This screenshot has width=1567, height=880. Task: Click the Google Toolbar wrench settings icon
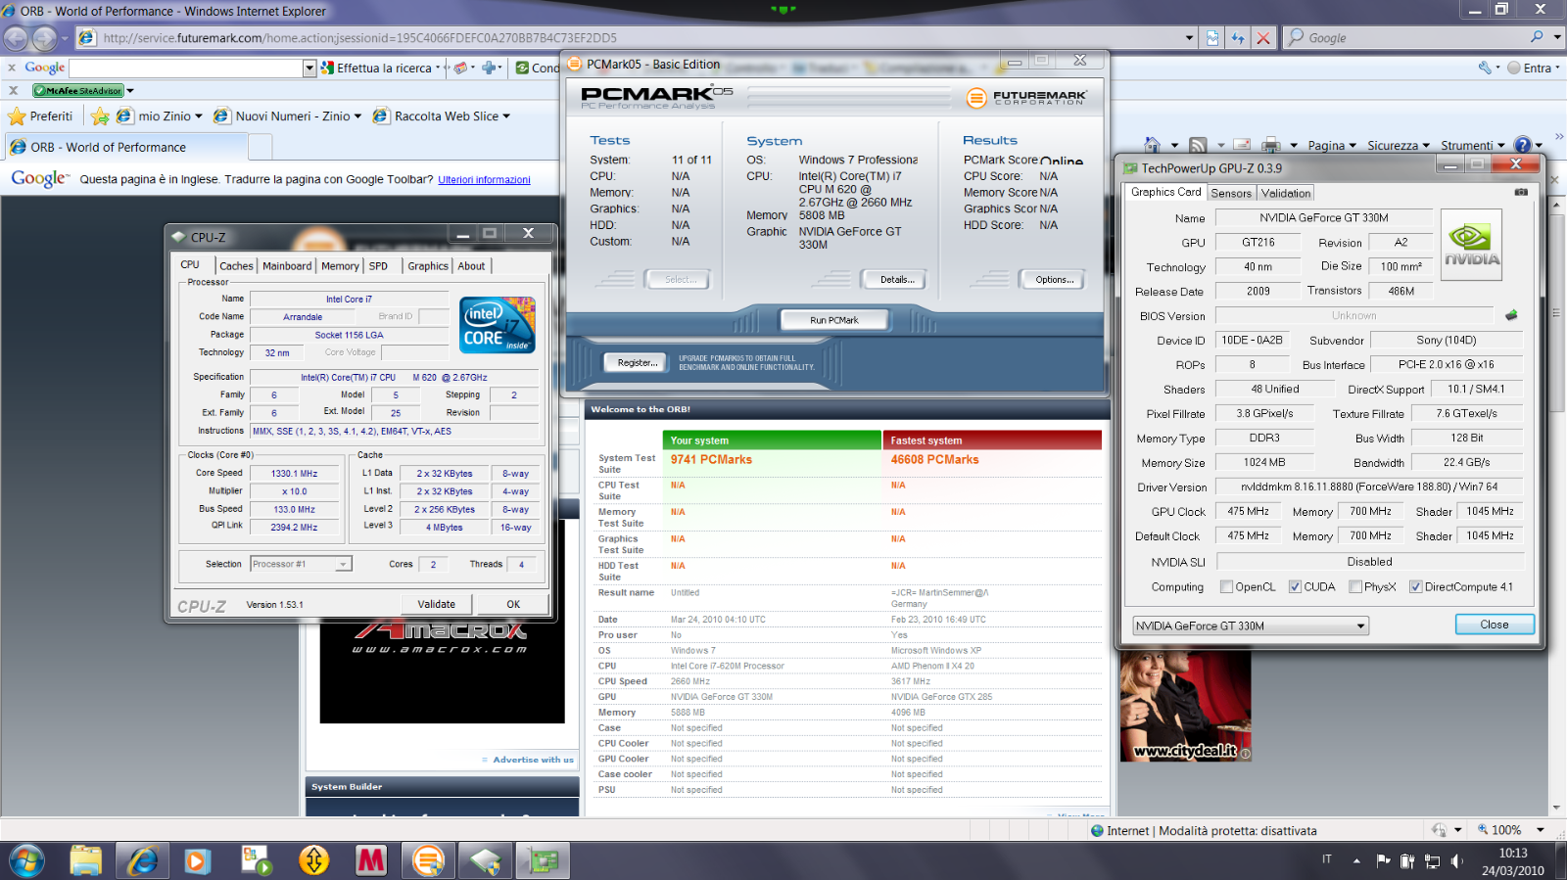[1485, 68]
